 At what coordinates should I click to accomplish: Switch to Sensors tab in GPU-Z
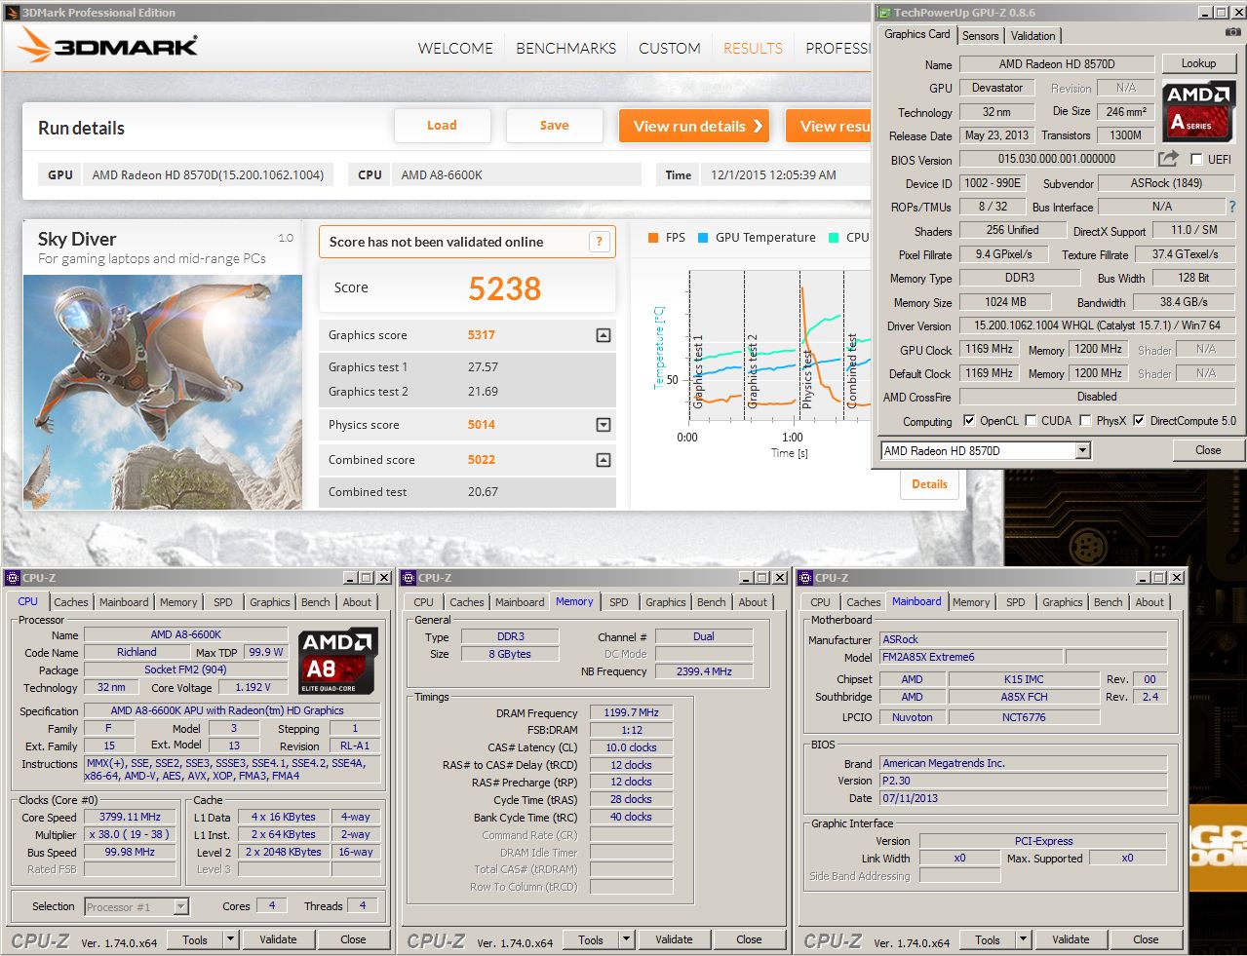click(x=980, y=36)
